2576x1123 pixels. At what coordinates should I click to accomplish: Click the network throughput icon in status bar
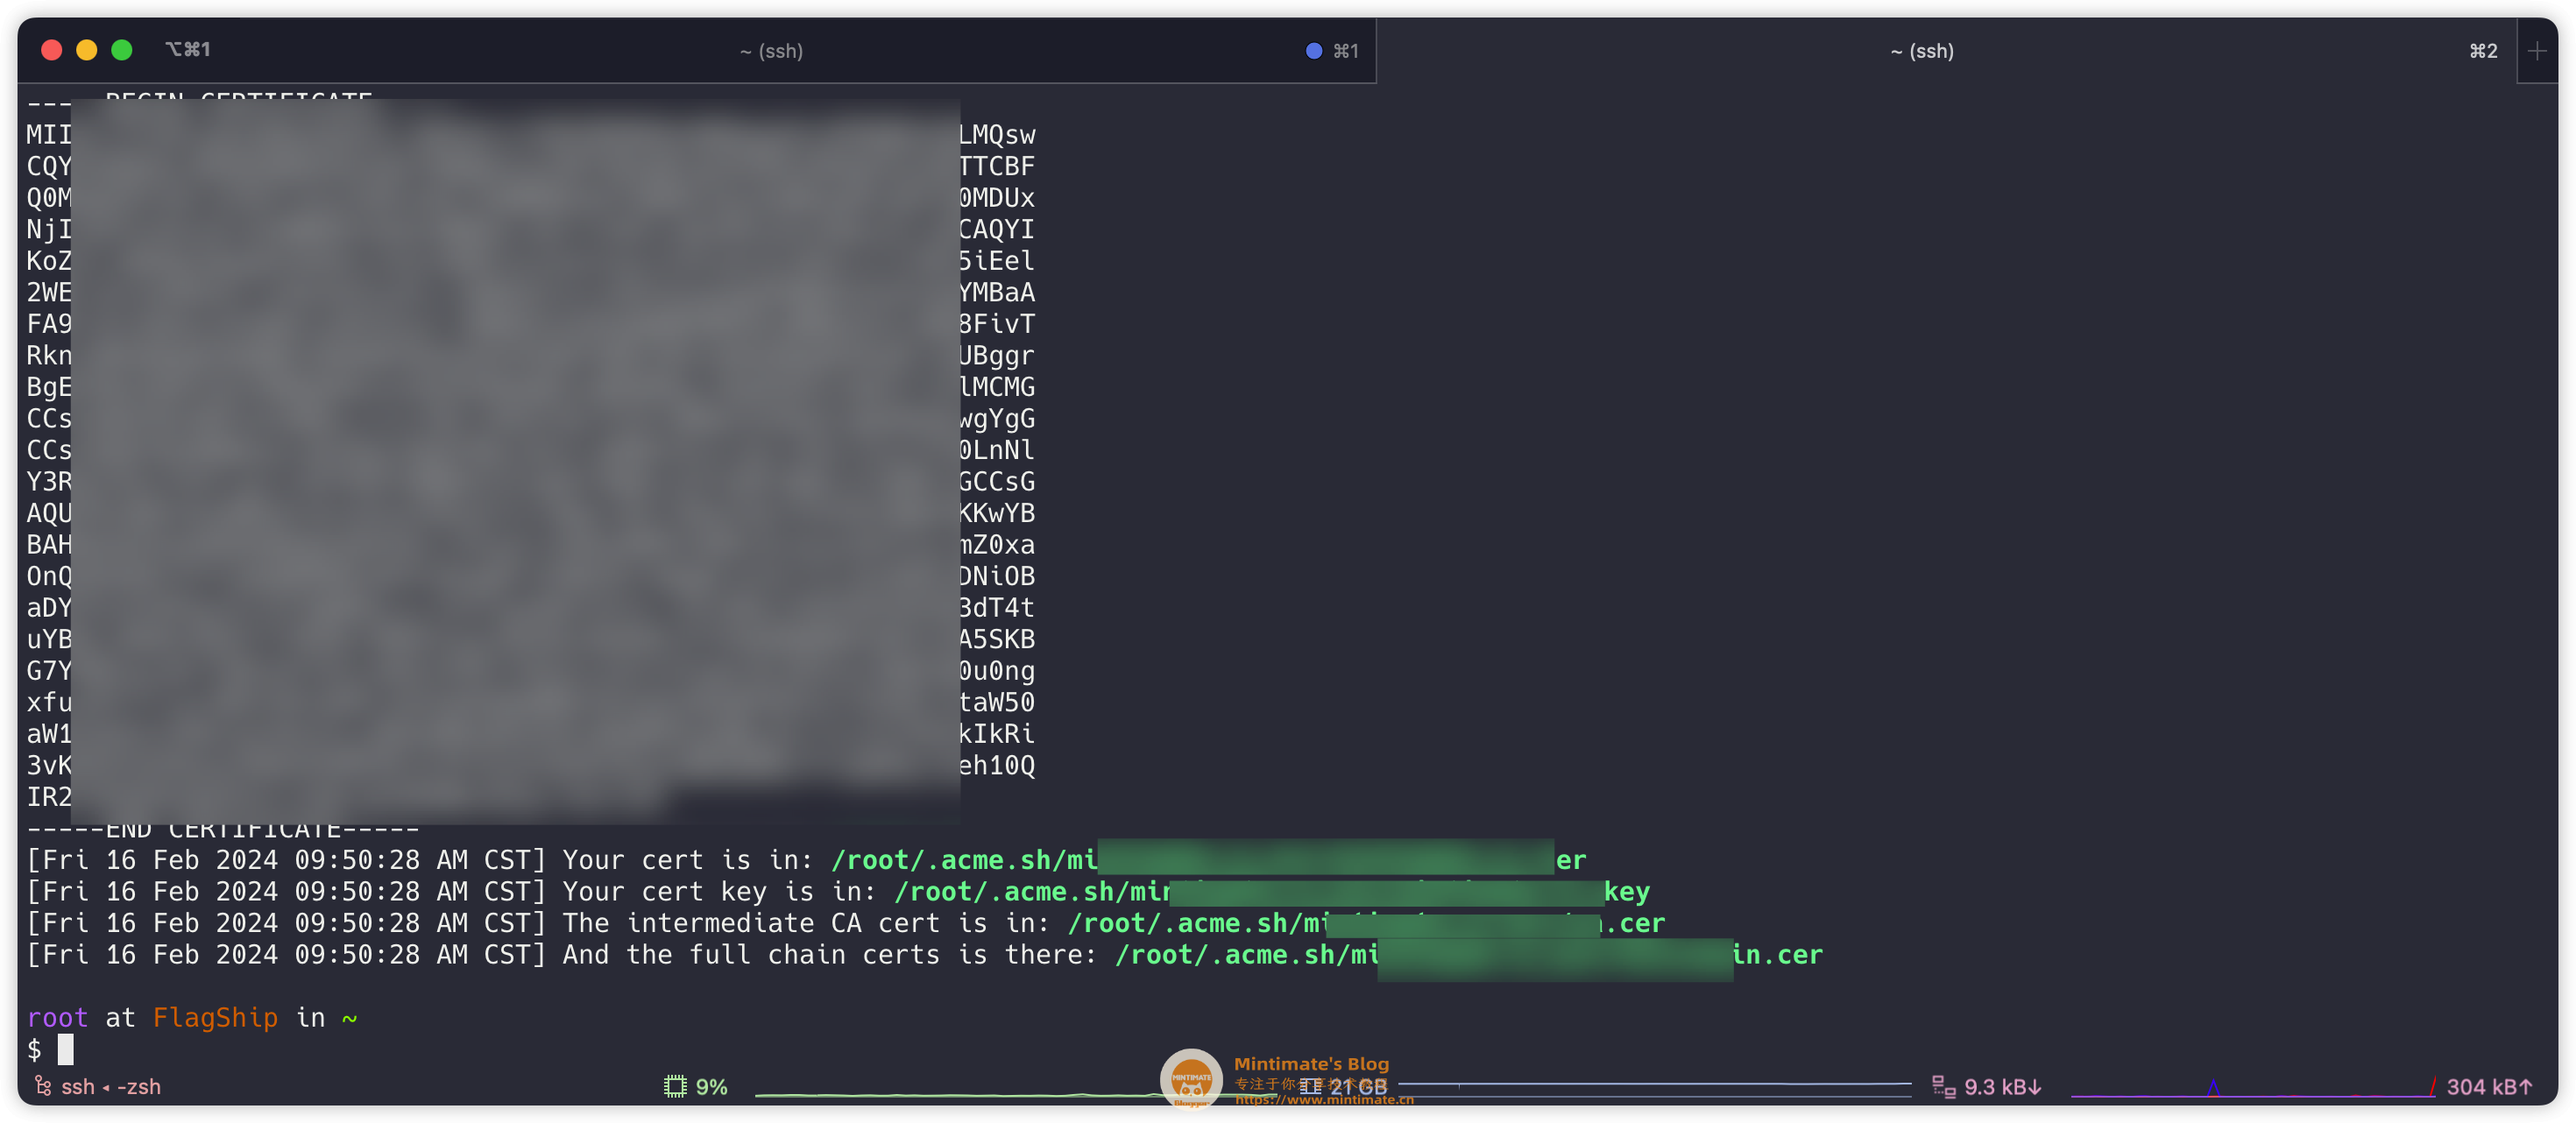(1943, 1087)
